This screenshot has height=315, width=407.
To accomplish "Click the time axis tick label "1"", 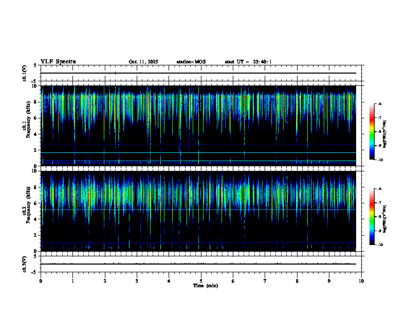I will [72, 281].
